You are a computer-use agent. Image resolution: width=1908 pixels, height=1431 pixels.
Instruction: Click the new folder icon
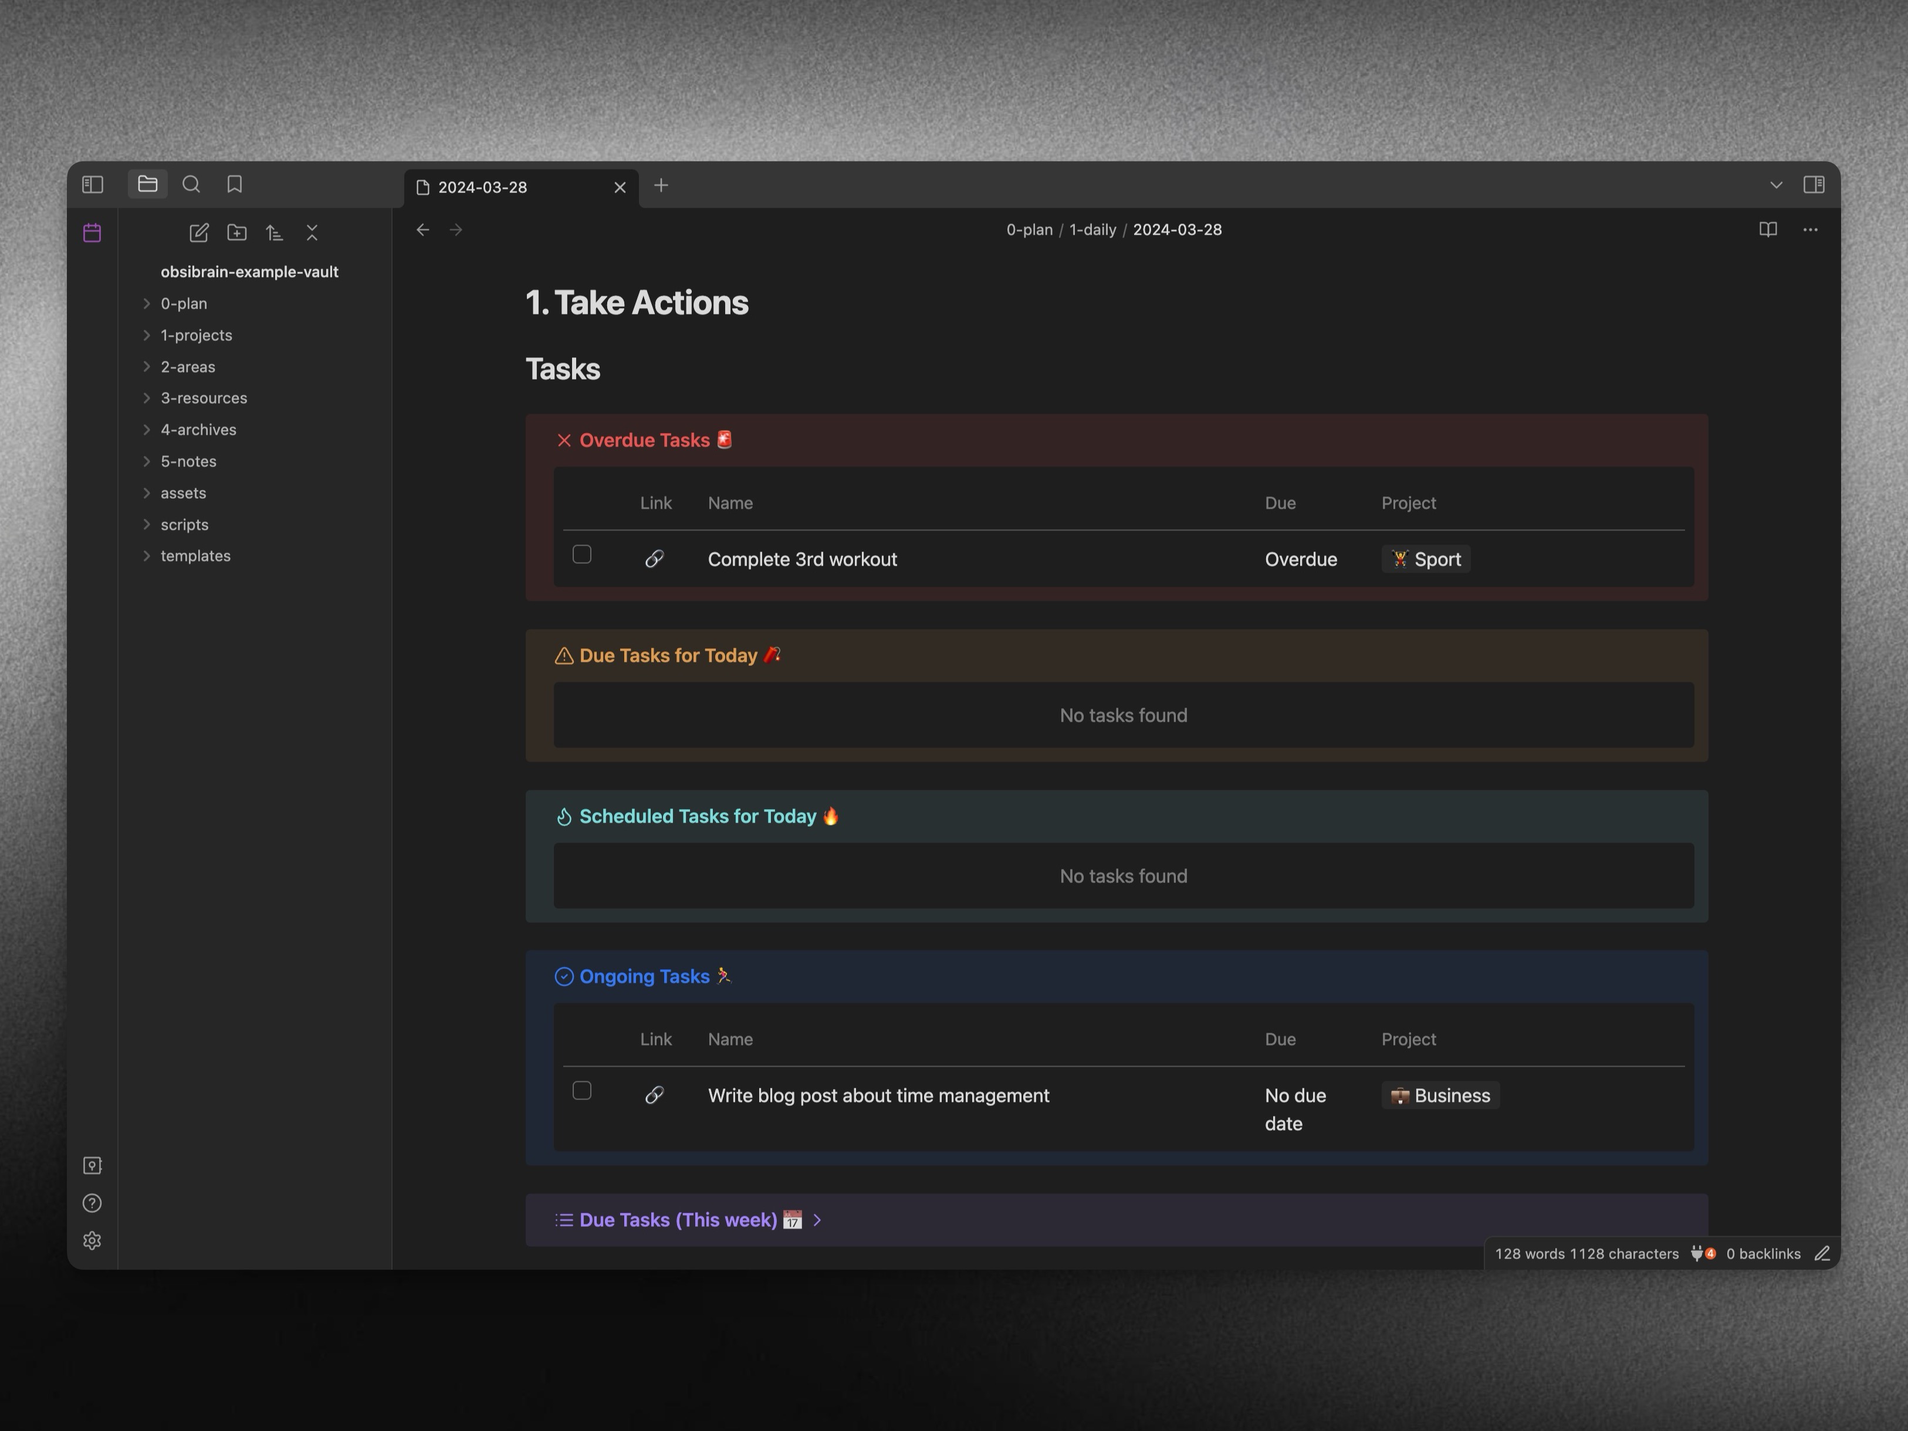coord(236,233)
